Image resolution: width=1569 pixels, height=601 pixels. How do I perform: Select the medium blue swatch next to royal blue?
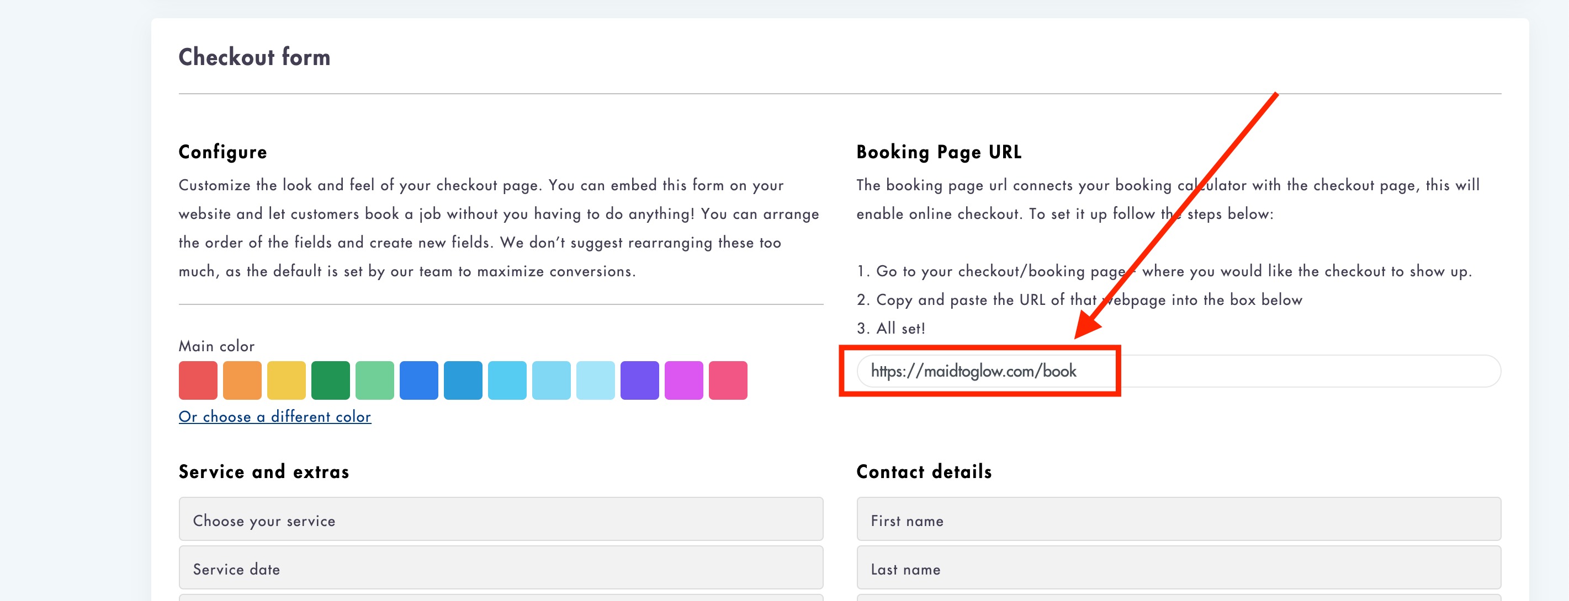coord(463,380)
